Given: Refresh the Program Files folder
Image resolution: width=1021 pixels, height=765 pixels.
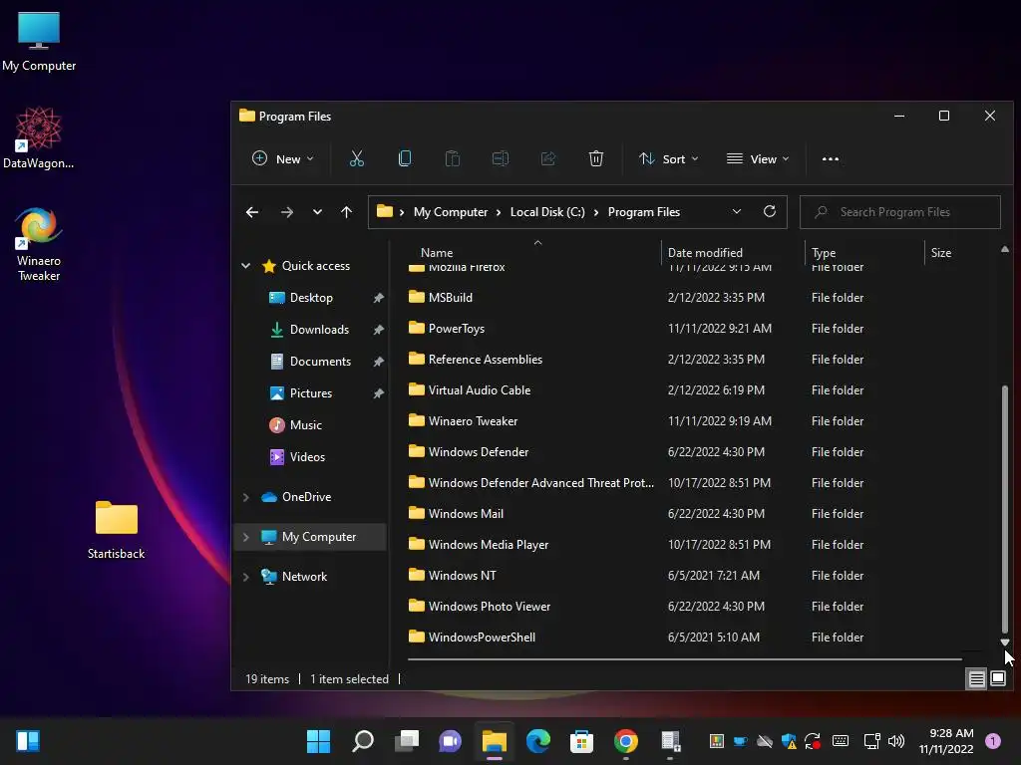Looking at the screenshot, I should click(769, 211).
